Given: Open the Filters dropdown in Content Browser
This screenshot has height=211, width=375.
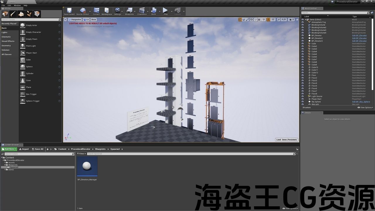Looking at the screenshot, I should tap(81, 154).
